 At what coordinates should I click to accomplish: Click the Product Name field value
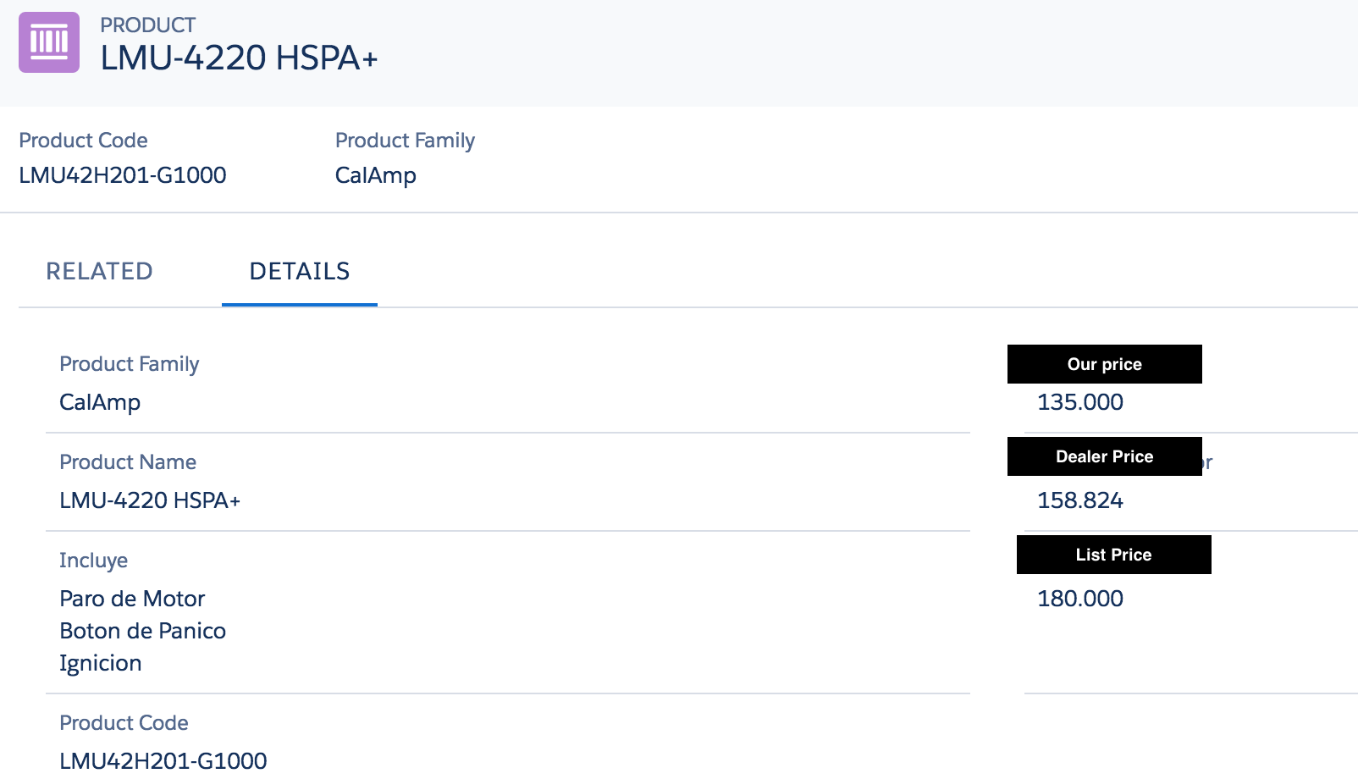(150, 500)
